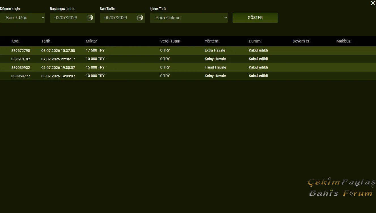
Task: Click the ÇekimPaylaş Bahis Forum watermark logo
Action: (341, 187)
